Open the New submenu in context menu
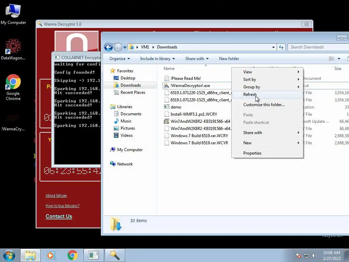Viewport: 349px width, 262px height. 267,143
